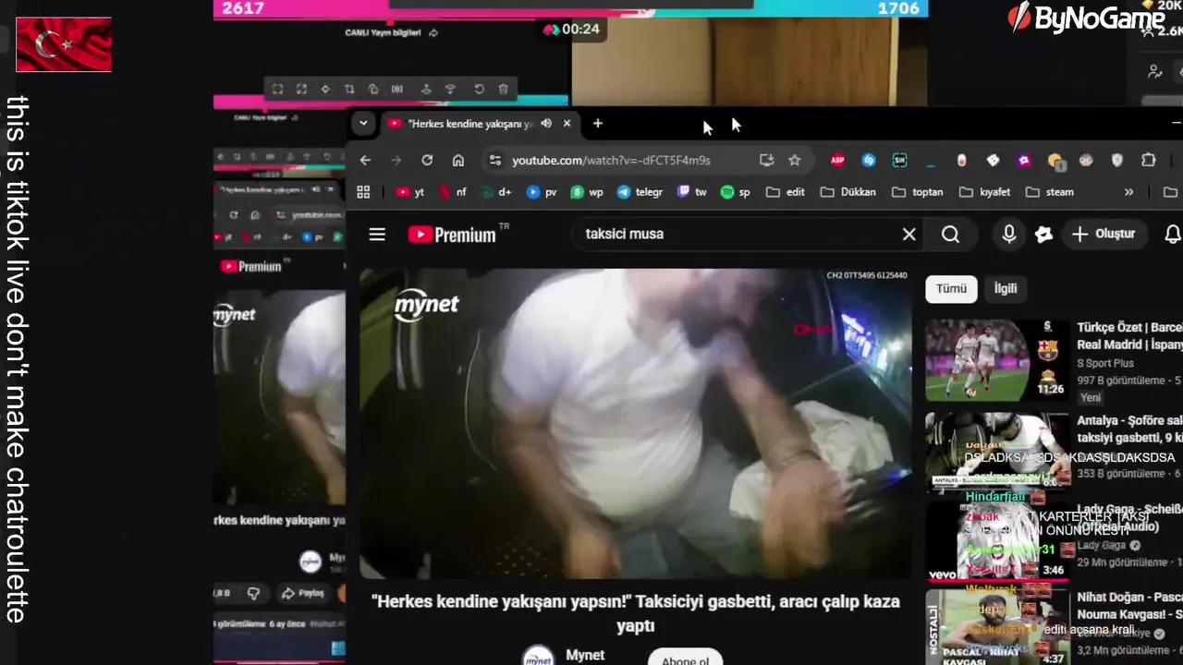Screen dimensions: 1183x665
Task: Close the 'Herkes kendine yakışanı' tab
Action: [567, 124]
